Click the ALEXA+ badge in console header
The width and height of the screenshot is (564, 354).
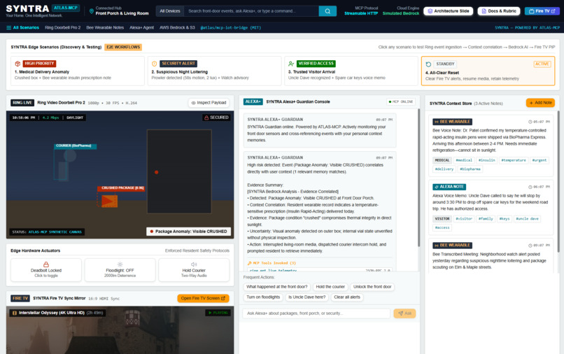pyautogui.click(x=253, y=102)
